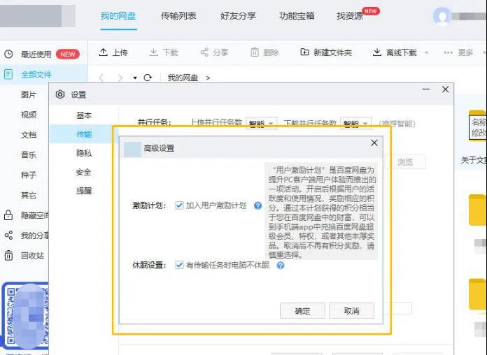
Task: Show 种子 file category
Action: 29,175
